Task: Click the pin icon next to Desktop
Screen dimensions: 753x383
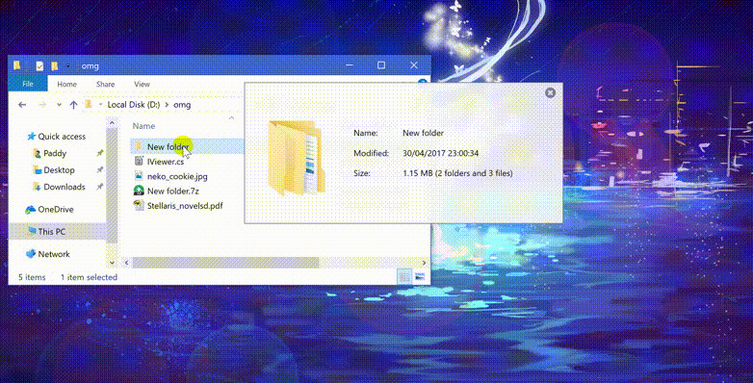Action: tap(100, 170)
